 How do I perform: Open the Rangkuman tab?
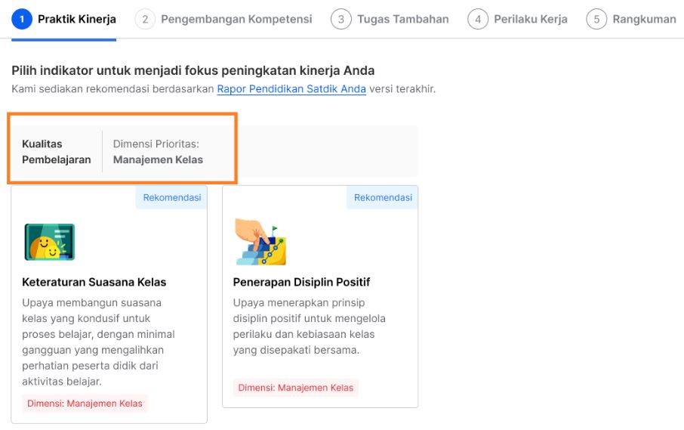pos(644,19)
